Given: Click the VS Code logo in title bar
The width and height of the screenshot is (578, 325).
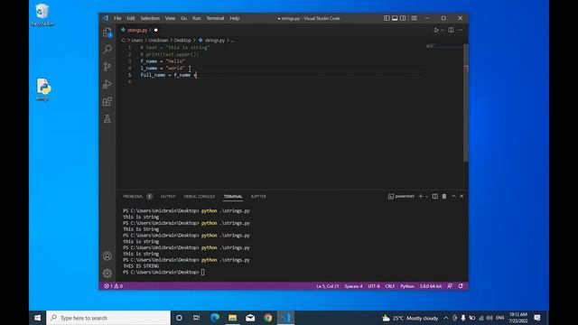Looking at the screenshot, I should point(106,18).
